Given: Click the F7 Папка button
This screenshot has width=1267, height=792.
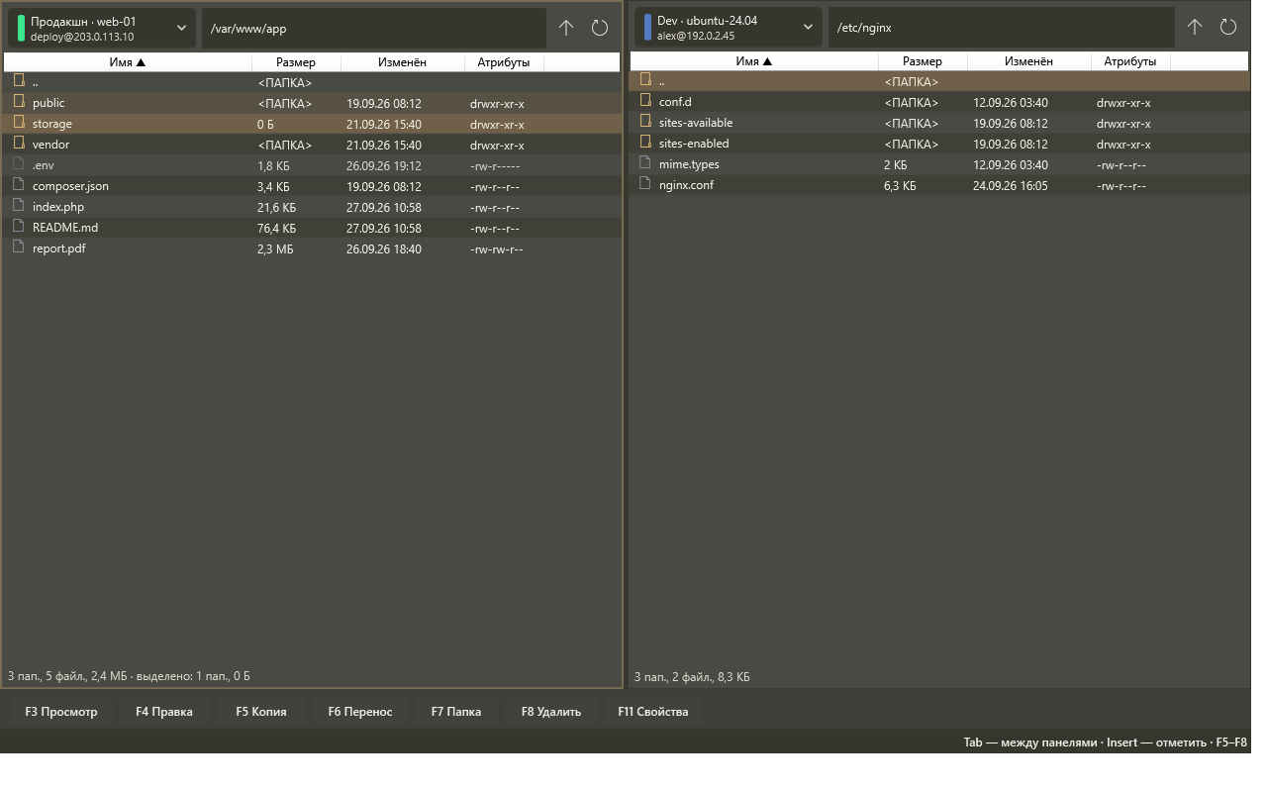Looking at the screenshot, I should coord(456,712).
